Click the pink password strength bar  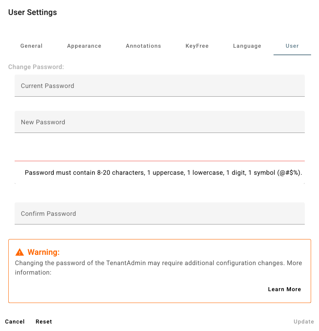pos(159,161)
